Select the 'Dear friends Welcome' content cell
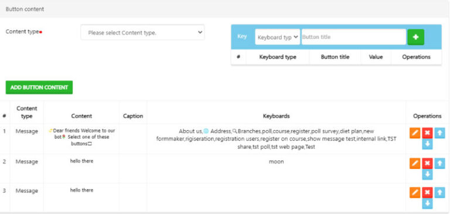450x214 pixels. (81, 137)
